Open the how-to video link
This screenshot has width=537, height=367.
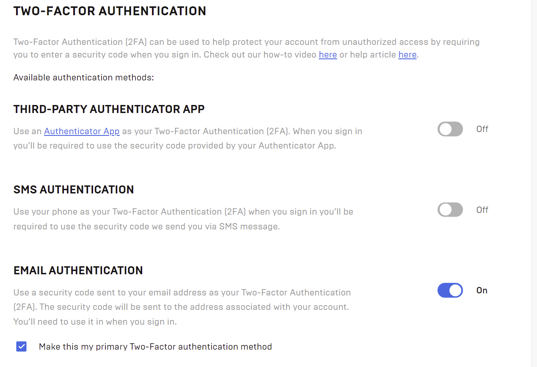[x=328, y=55]
